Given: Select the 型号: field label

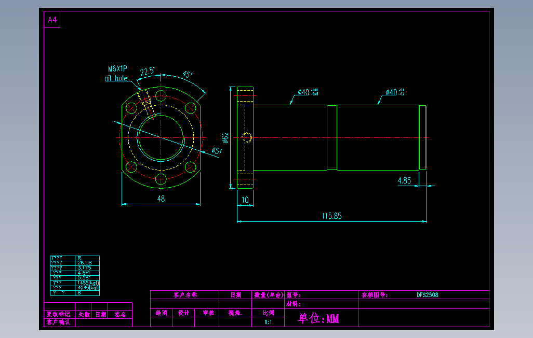Looking at the screenshot, I should coord(294,295).
